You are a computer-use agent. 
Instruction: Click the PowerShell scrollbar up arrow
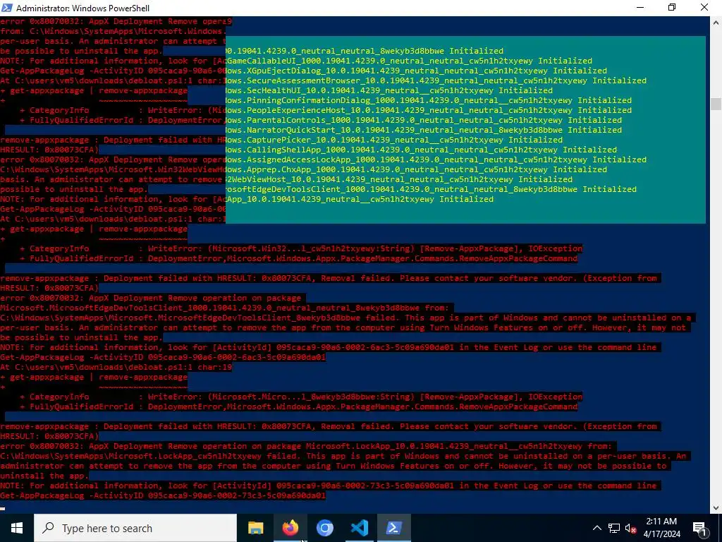coord(716,22)
